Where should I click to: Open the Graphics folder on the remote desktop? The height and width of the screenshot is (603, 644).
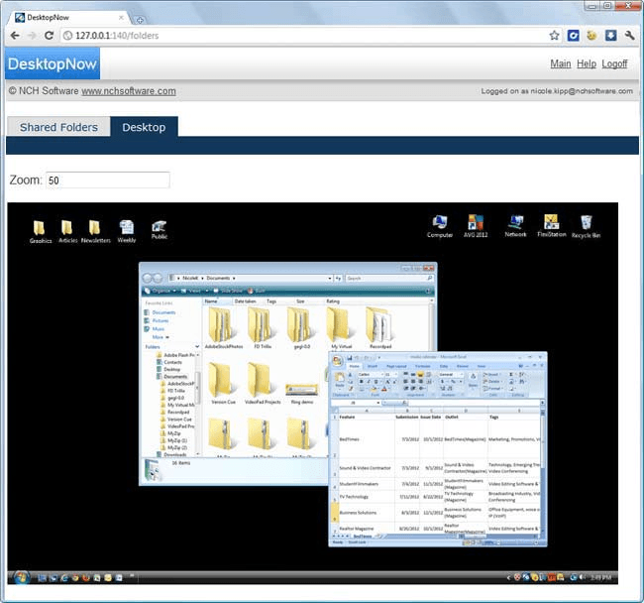click(40, 228)
